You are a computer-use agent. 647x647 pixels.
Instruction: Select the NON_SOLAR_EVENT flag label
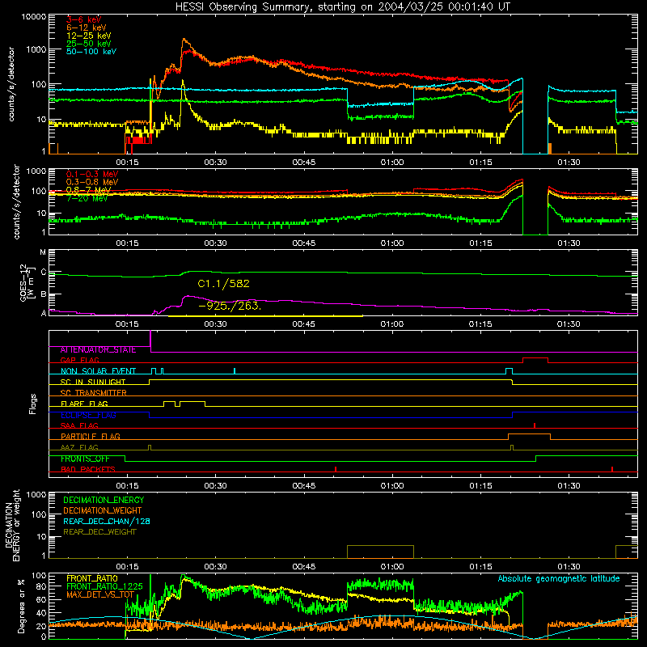click(x=98, y=371)
